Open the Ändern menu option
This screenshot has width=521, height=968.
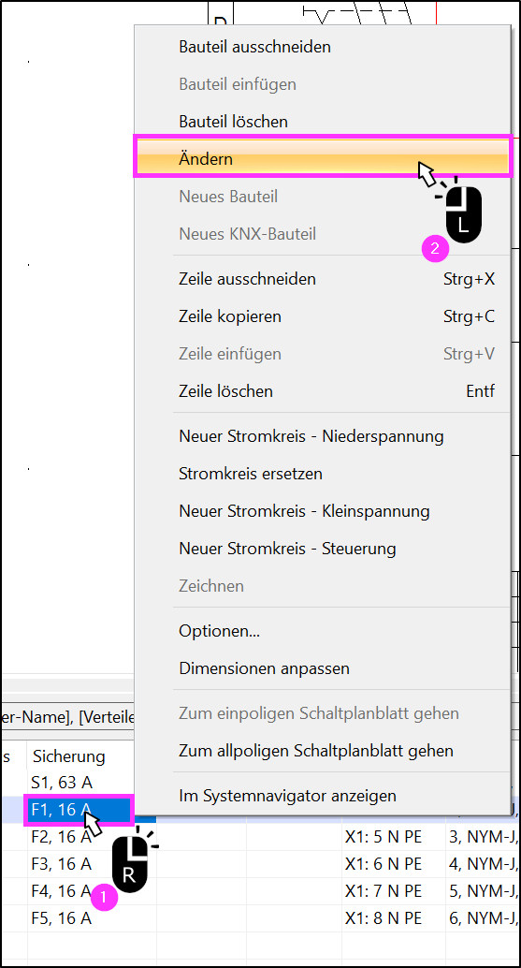click(323, 158)
